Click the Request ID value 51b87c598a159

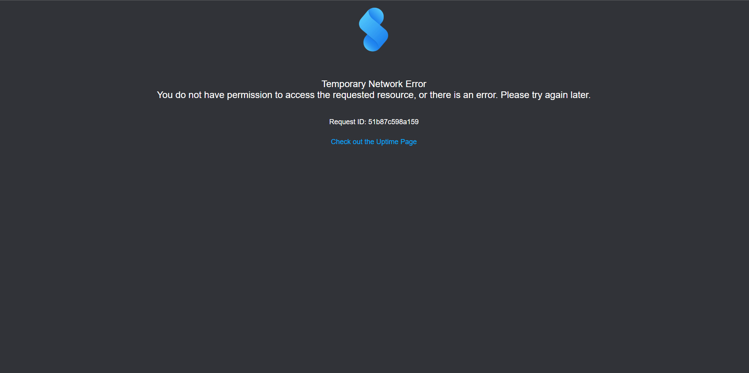click(x=393, y=122)
